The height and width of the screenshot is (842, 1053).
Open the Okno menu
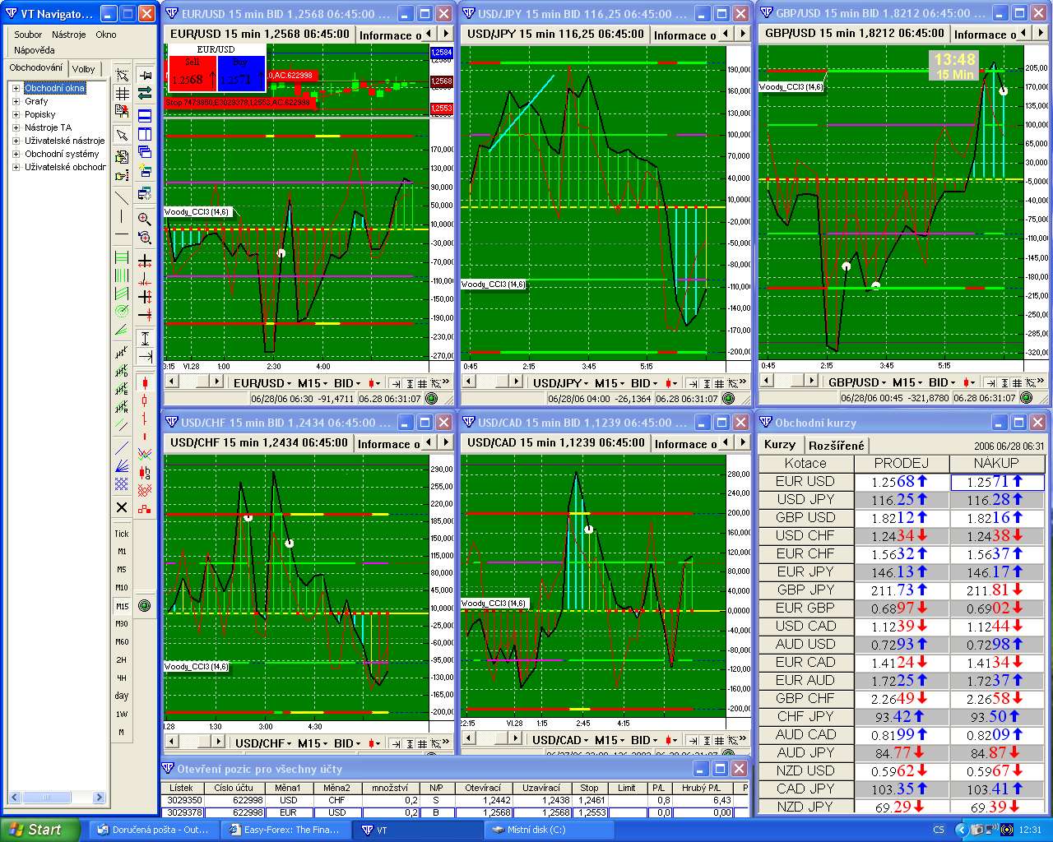(x=106, y=35)
